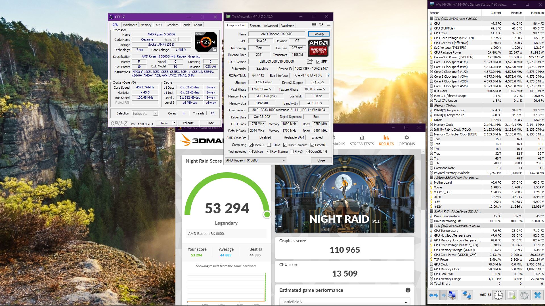Toggle the PhysX checkbox
This screenshot has height=306, width=545.
tap(292, 152)
